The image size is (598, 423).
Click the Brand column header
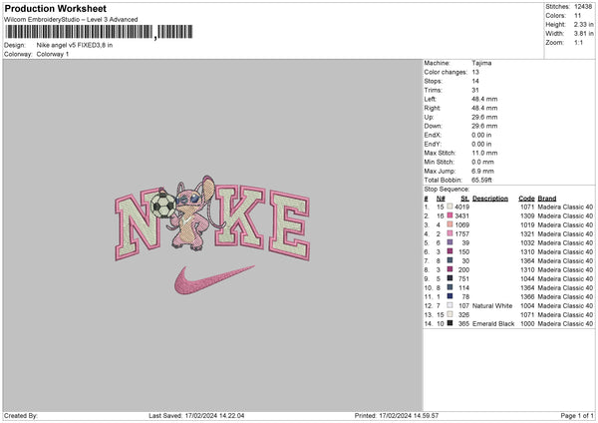point(547,199)
